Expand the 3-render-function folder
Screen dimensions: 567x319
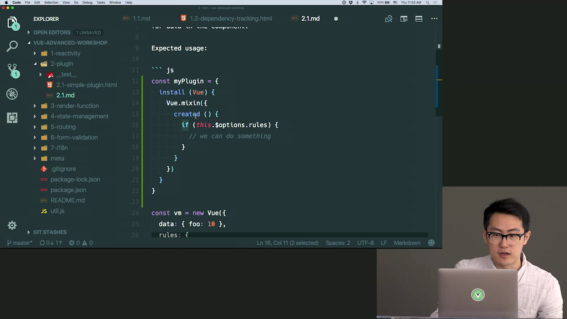pos(35,106)
